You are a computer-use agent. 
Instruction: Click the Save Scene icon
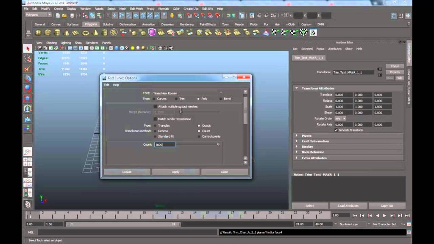[72, 16]
